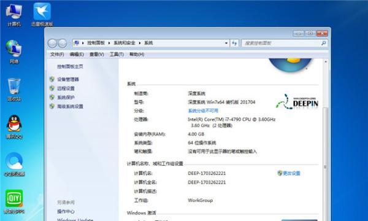Image resolution: width=368 pixels, height=221 pixels.
Task: Expand the arrow after 系统和安全 breadcrumb
Action: click(x=140, y=43)
